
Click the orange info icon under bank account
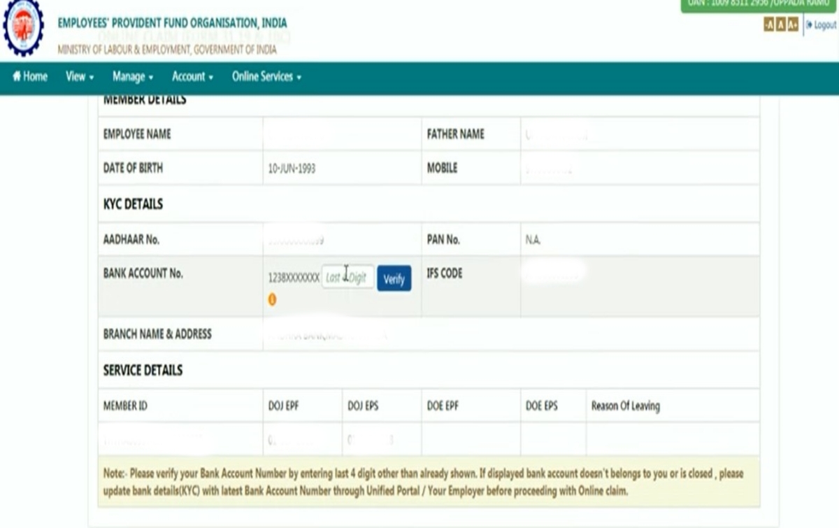(x=272, y=299)
